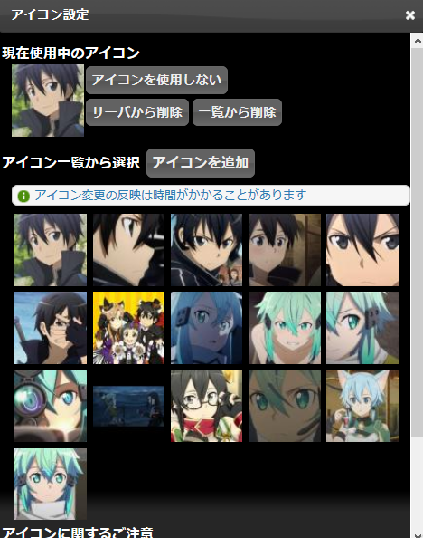Click 一覧から削除 button
The width and height of the screenshot is (423, 538).
click(x=237, y=112)
